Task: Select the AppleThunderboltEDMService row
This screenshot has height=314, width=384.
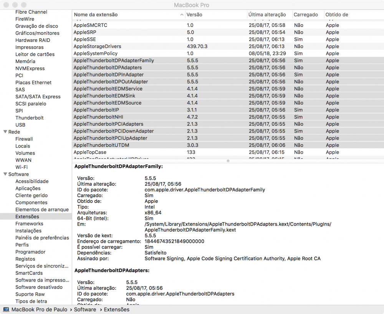Action: 228,89
